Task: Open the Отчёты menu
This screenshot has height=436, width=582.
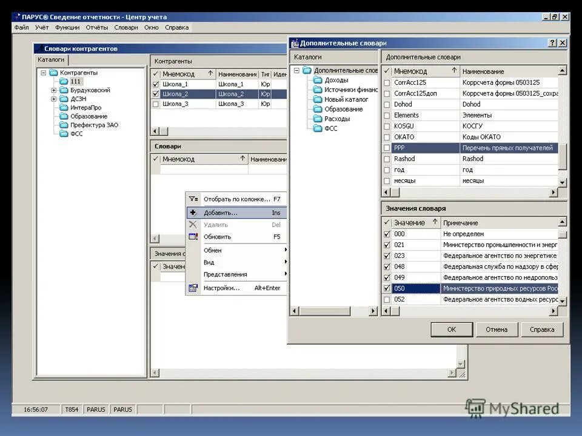Action: [x=97, y=27]
